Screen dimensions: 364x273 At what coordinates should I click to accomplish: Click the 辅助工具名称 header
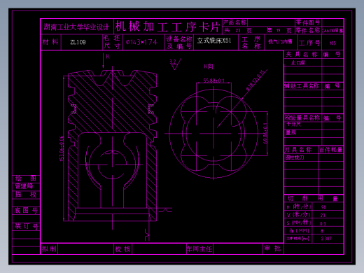click(302, 86)
